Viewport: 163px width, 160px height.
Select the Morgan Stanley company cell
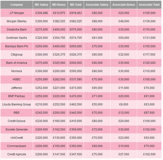coord(17,21)
